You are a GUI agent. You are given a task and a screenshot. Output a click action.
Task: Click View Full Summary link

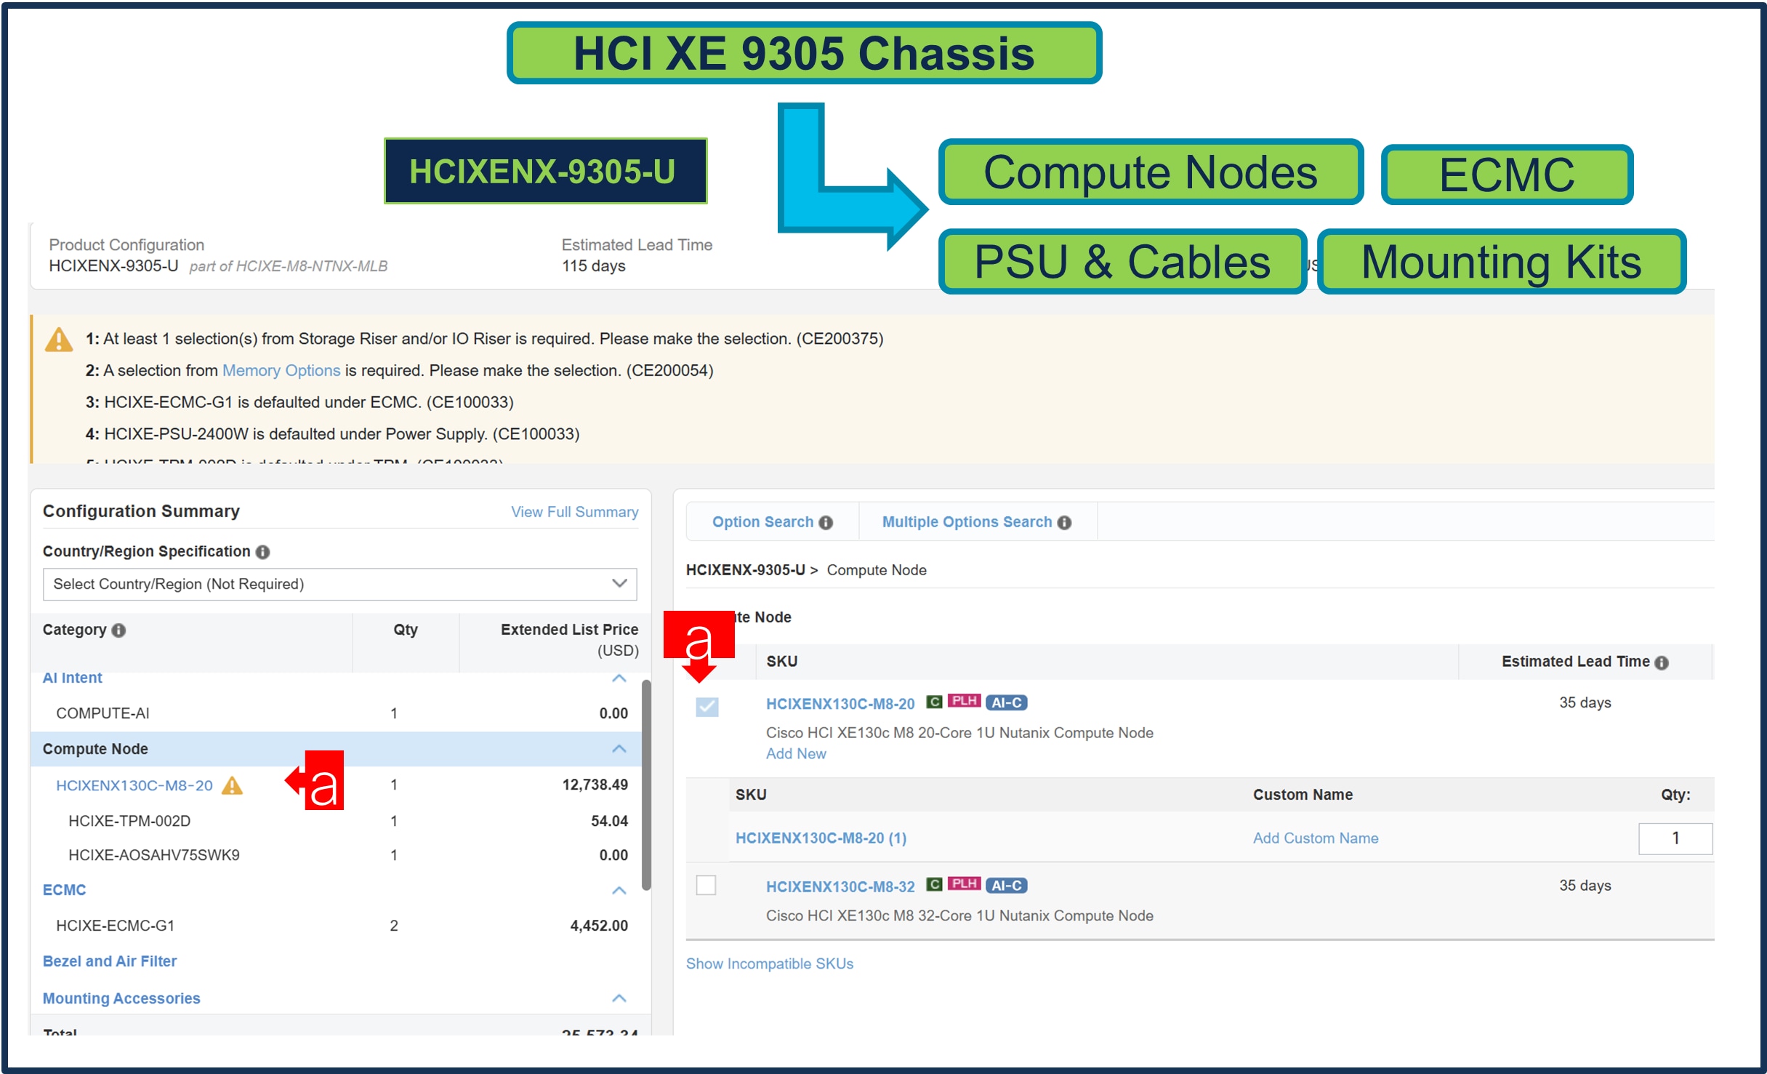pos(575,513)
